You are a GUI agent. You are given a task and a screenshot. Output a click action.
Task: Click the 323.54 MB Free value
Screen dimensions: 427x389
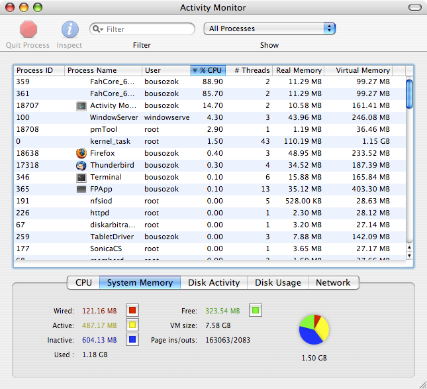pyautogui.click(x=222, y=311)
